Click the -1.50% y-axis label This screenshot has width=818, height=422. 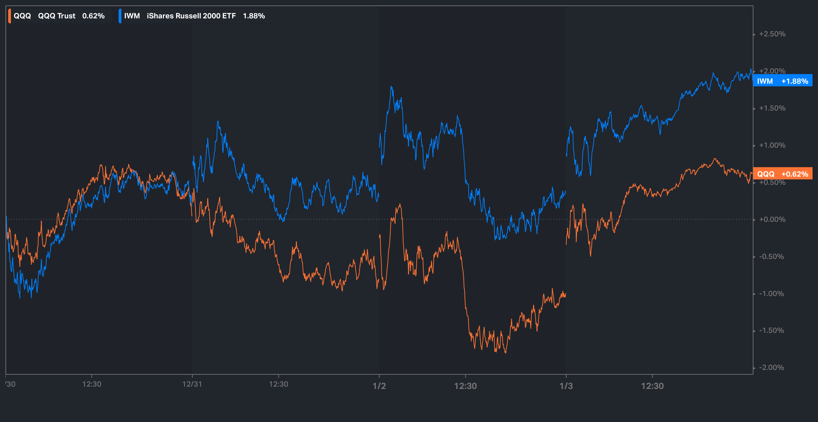(x=771, y=330)
